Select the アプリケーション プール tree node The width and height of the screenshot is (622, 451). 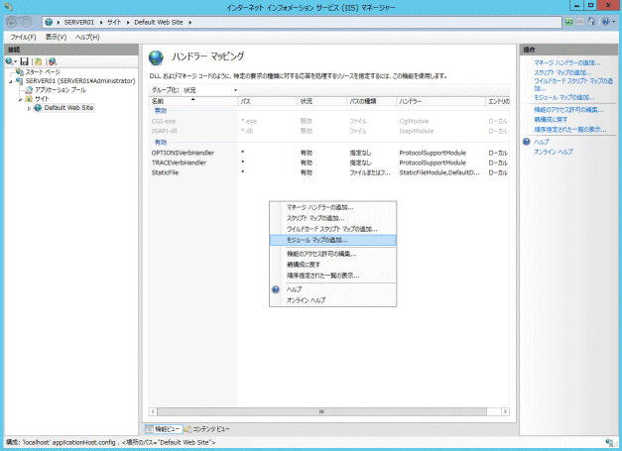(61, 90)
